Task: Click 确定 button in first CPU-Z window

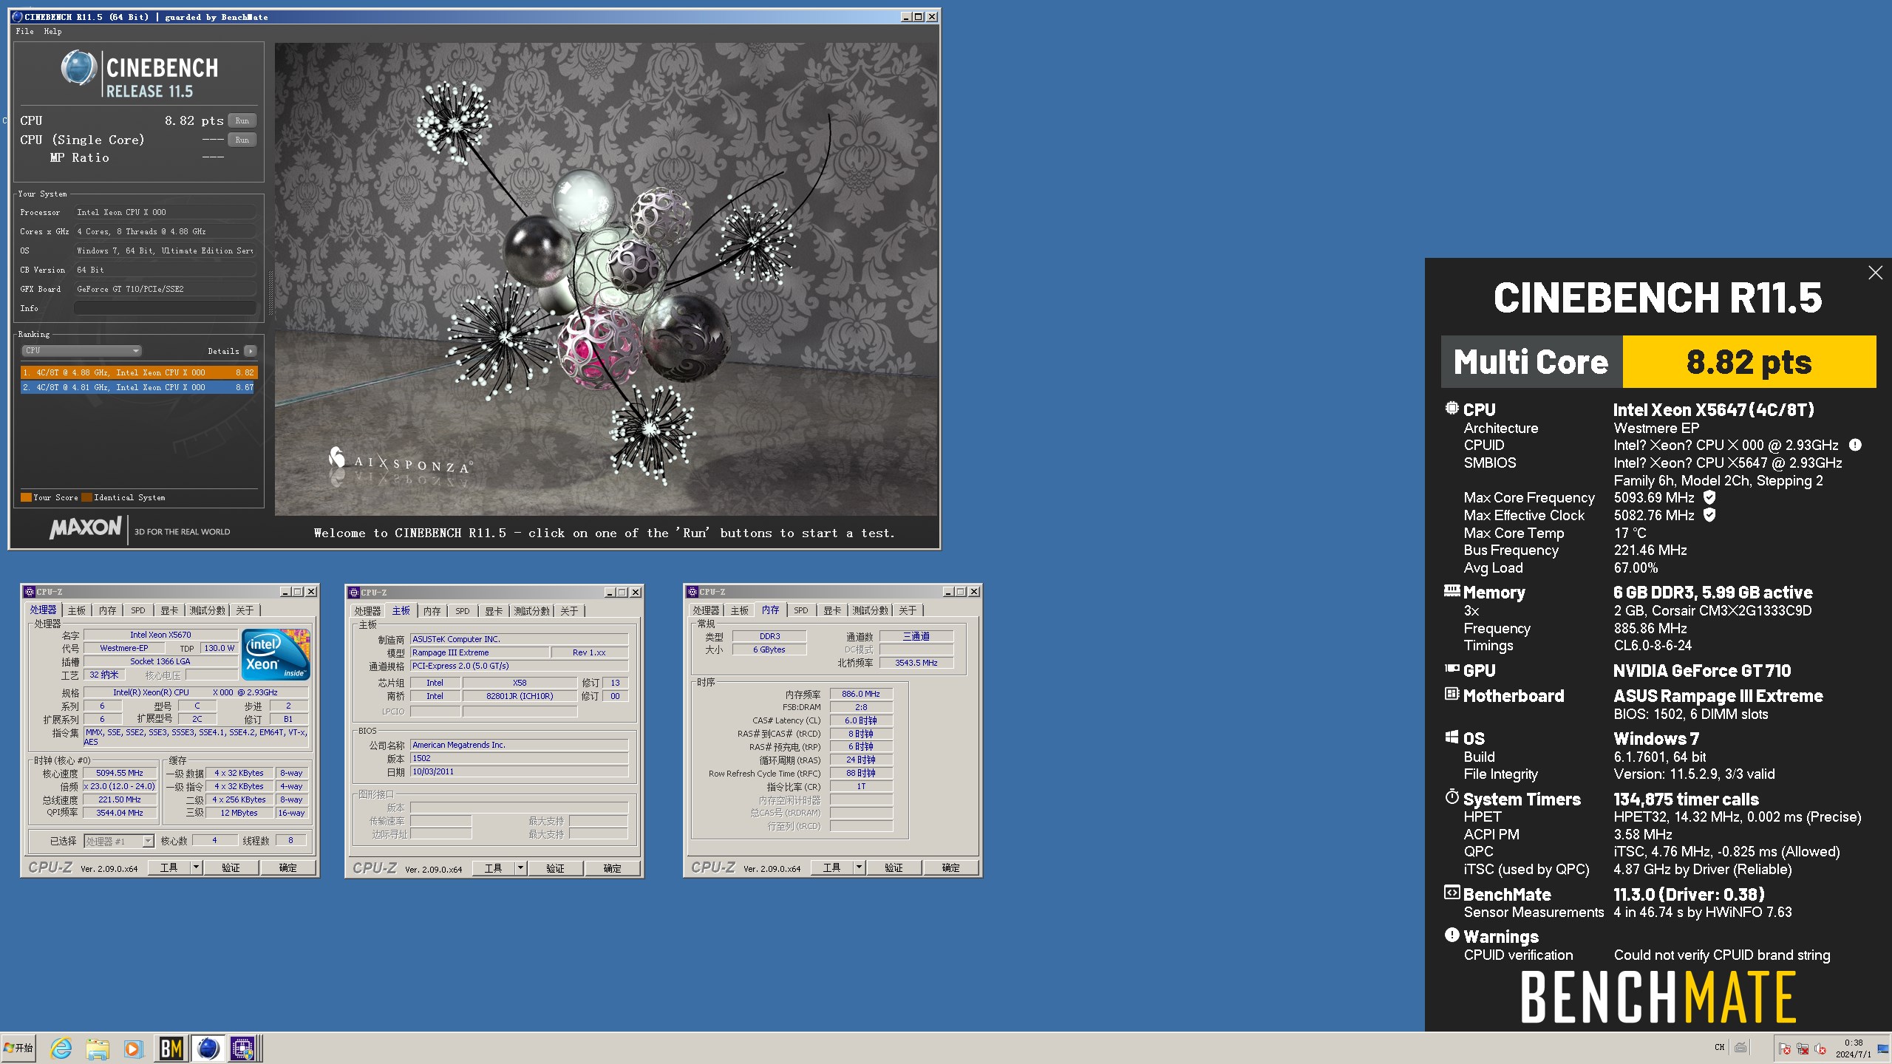Action: coord(287,867)
